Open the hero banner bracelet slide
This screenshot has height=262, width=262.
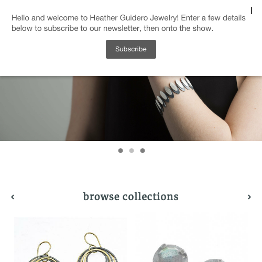(131, 108)
